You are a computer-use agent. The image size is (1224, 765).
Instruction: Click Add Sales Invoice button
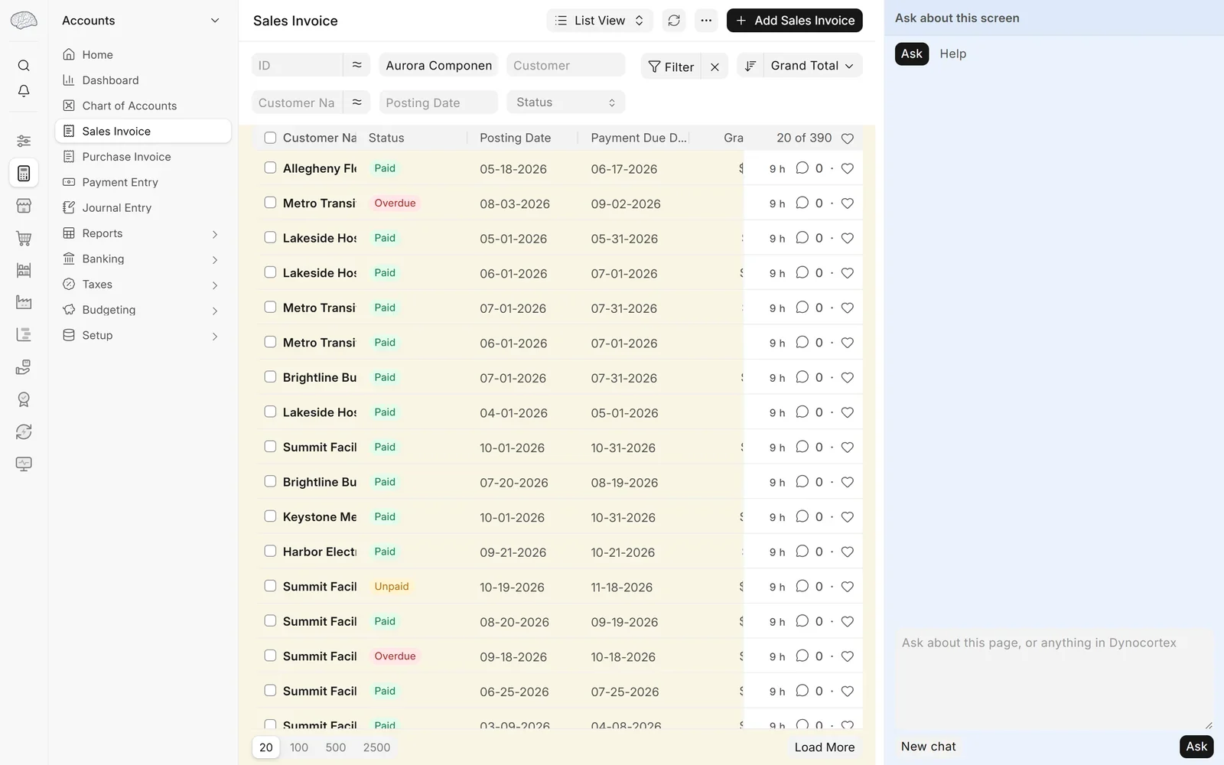(794, 21)
